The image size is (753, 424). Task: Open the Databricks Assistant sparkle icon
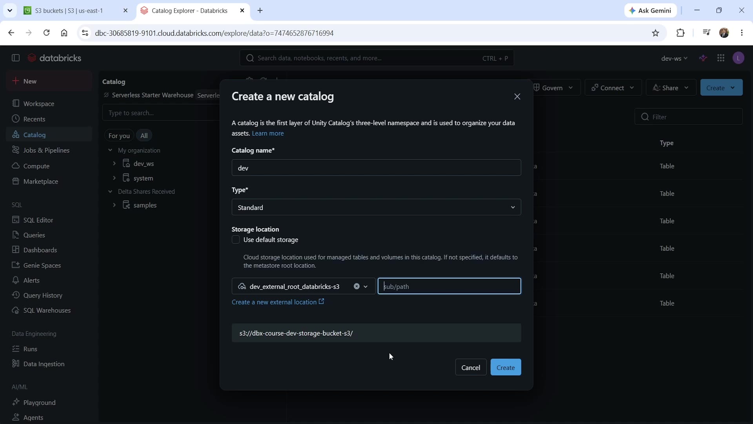pos(703,58)
